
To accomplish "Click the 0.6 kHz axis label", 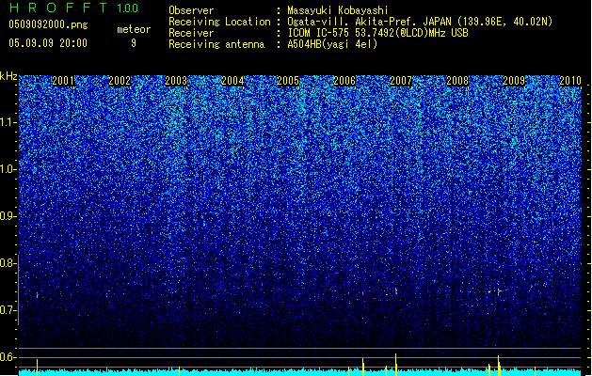I will click(8, 357).
